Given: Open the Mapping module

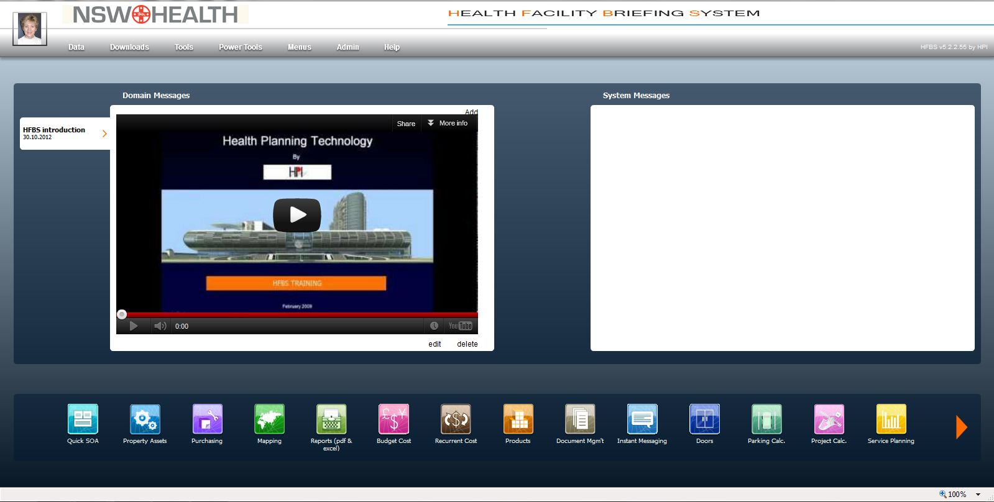Looking at the screenshot, I should point(269,419).
